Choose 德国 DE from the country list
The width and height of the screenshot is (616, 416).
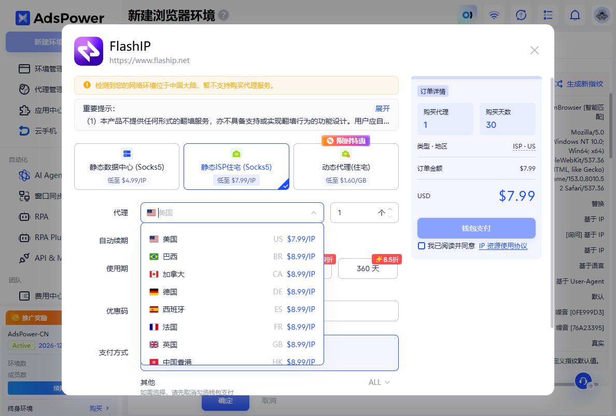click(232, 292)
